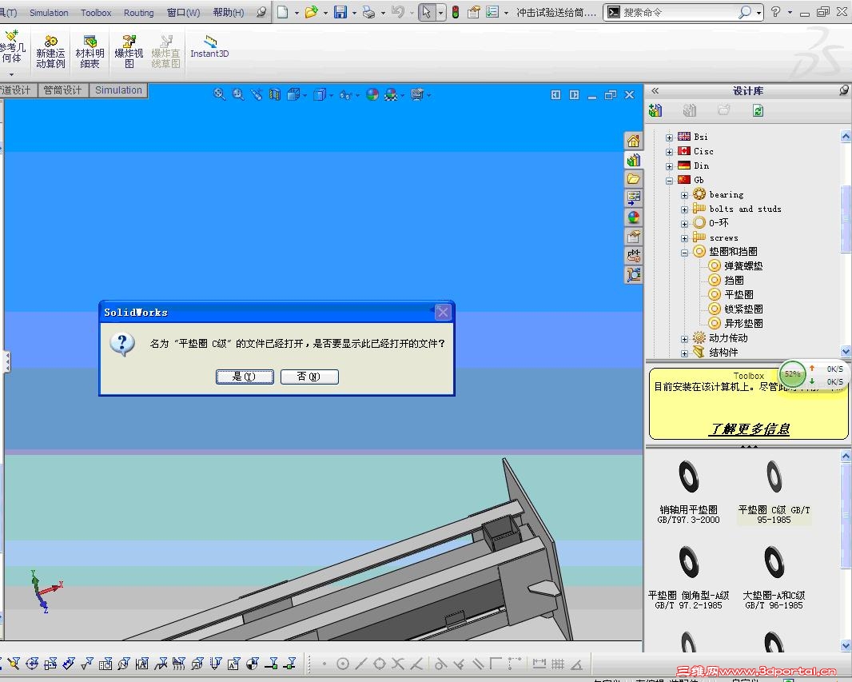
Task: Switch to the 管筒设计 tab
Action: coord(62,90)
